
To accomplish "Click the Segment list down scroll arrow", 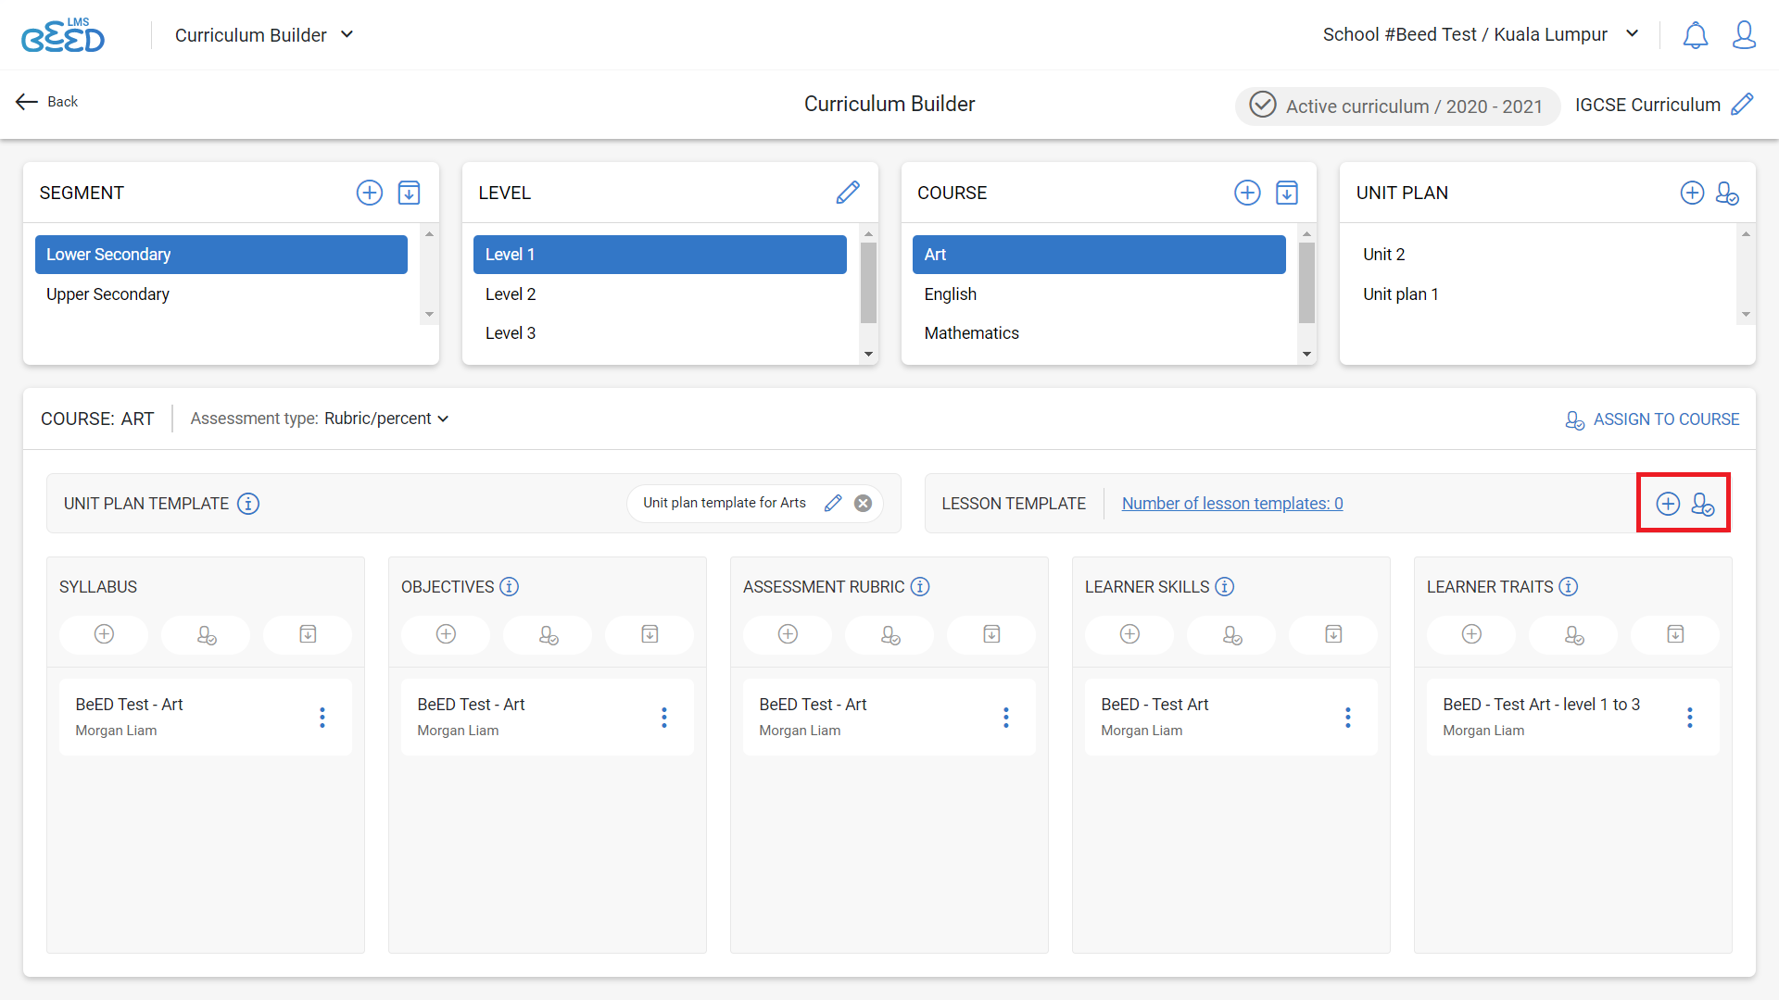I will point(429,314).
